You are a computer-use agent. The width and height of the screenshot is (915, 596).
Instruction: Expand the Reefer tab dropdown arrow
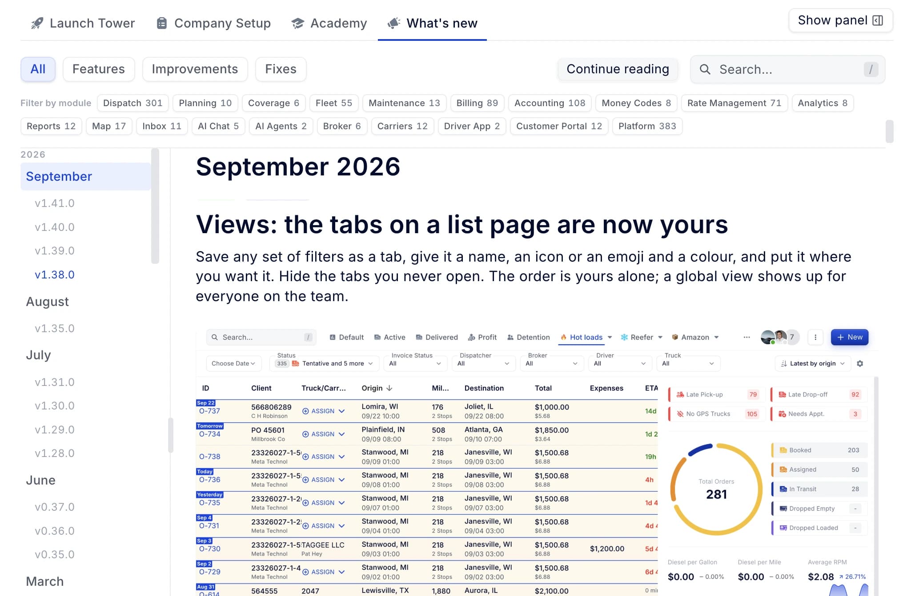[660, 337]
